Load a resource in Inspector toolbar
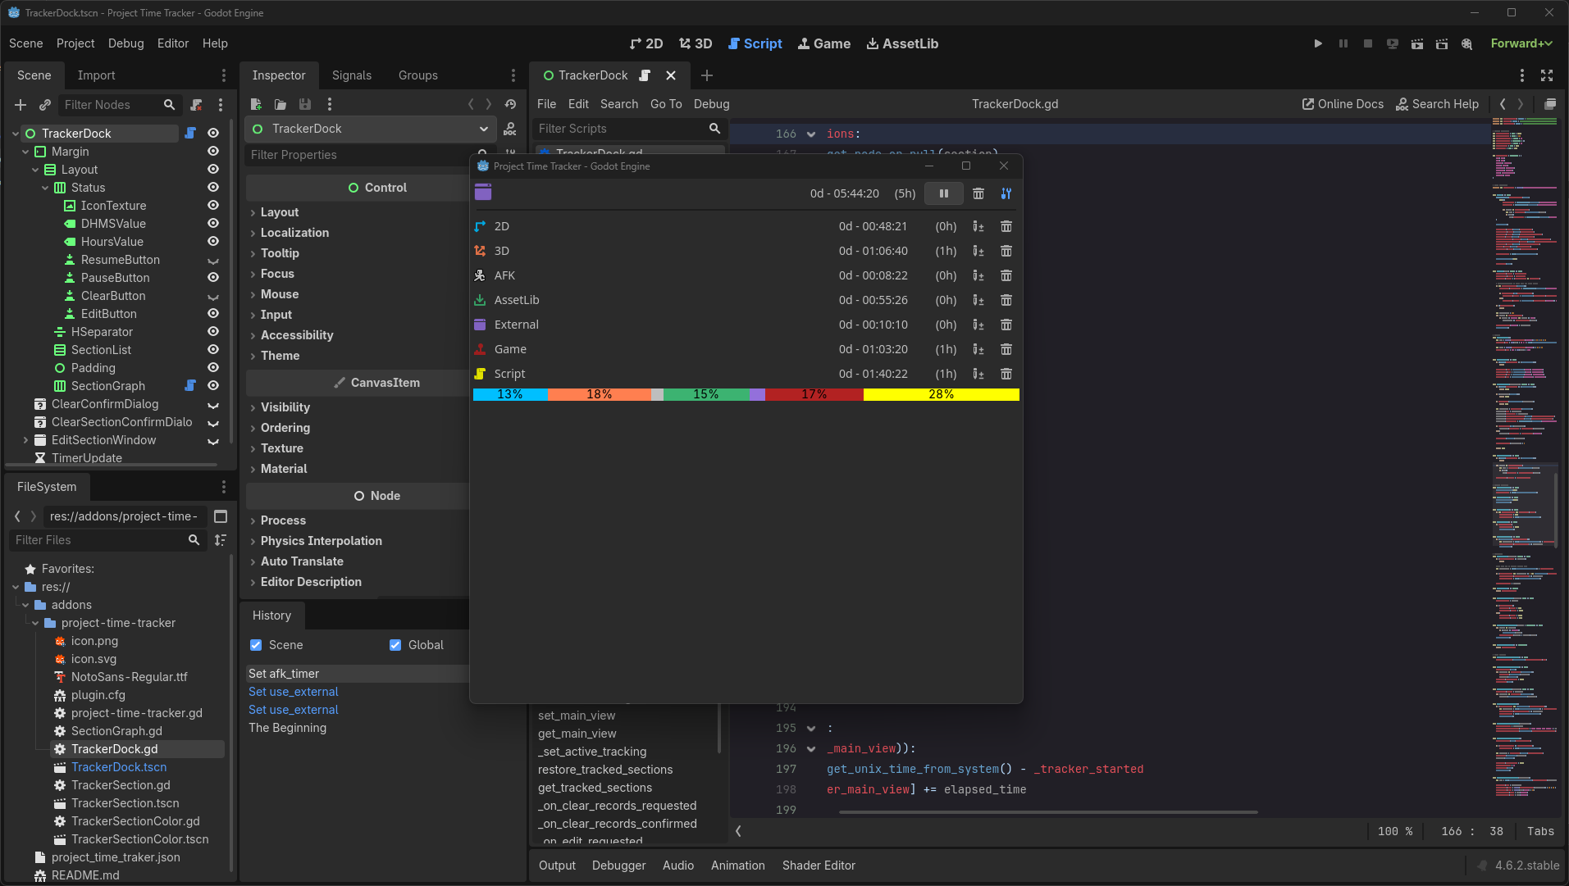The width and height of the screenshot is (1569, 886). 281,104
